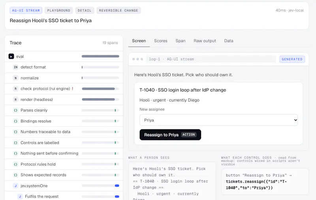Screen dimensions: 316x200
Task: Click the '40ms · jev-local' text
Action: point(290,10)
